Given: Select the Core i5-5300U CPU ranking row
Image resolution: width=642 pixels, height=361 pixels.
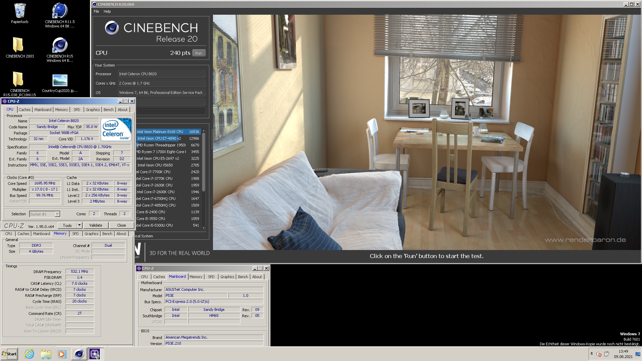Looking at the screenshot, I should tap(168, 225).
